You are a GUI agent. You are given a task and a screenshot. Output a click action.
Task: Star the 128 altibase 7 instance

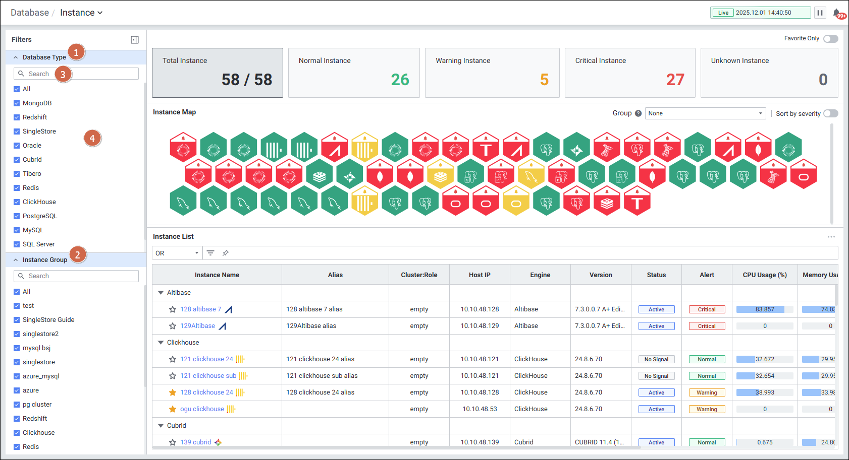173,309
